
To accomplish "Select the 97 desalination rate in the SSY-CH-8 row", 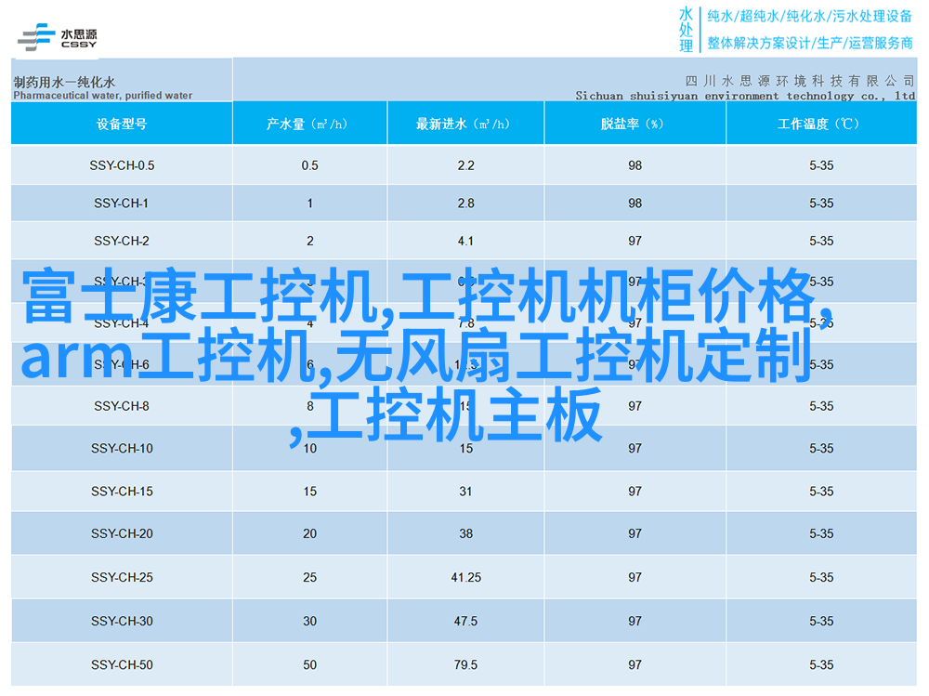I will click(635, 406).
